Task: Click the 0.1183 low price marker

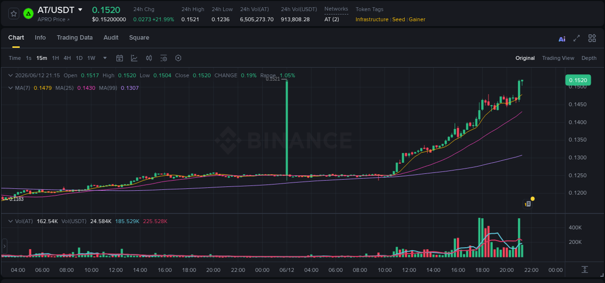Action: click(x=16, y=199)
